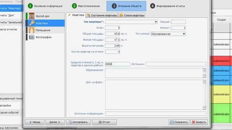
Task: Click the Сохранить button
Action: pyautogui.click(x=179, y=122)
